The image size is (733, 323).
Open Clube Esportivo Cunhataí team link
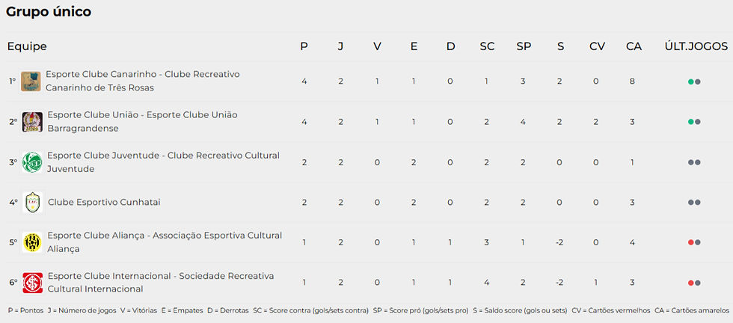(104, 202)
